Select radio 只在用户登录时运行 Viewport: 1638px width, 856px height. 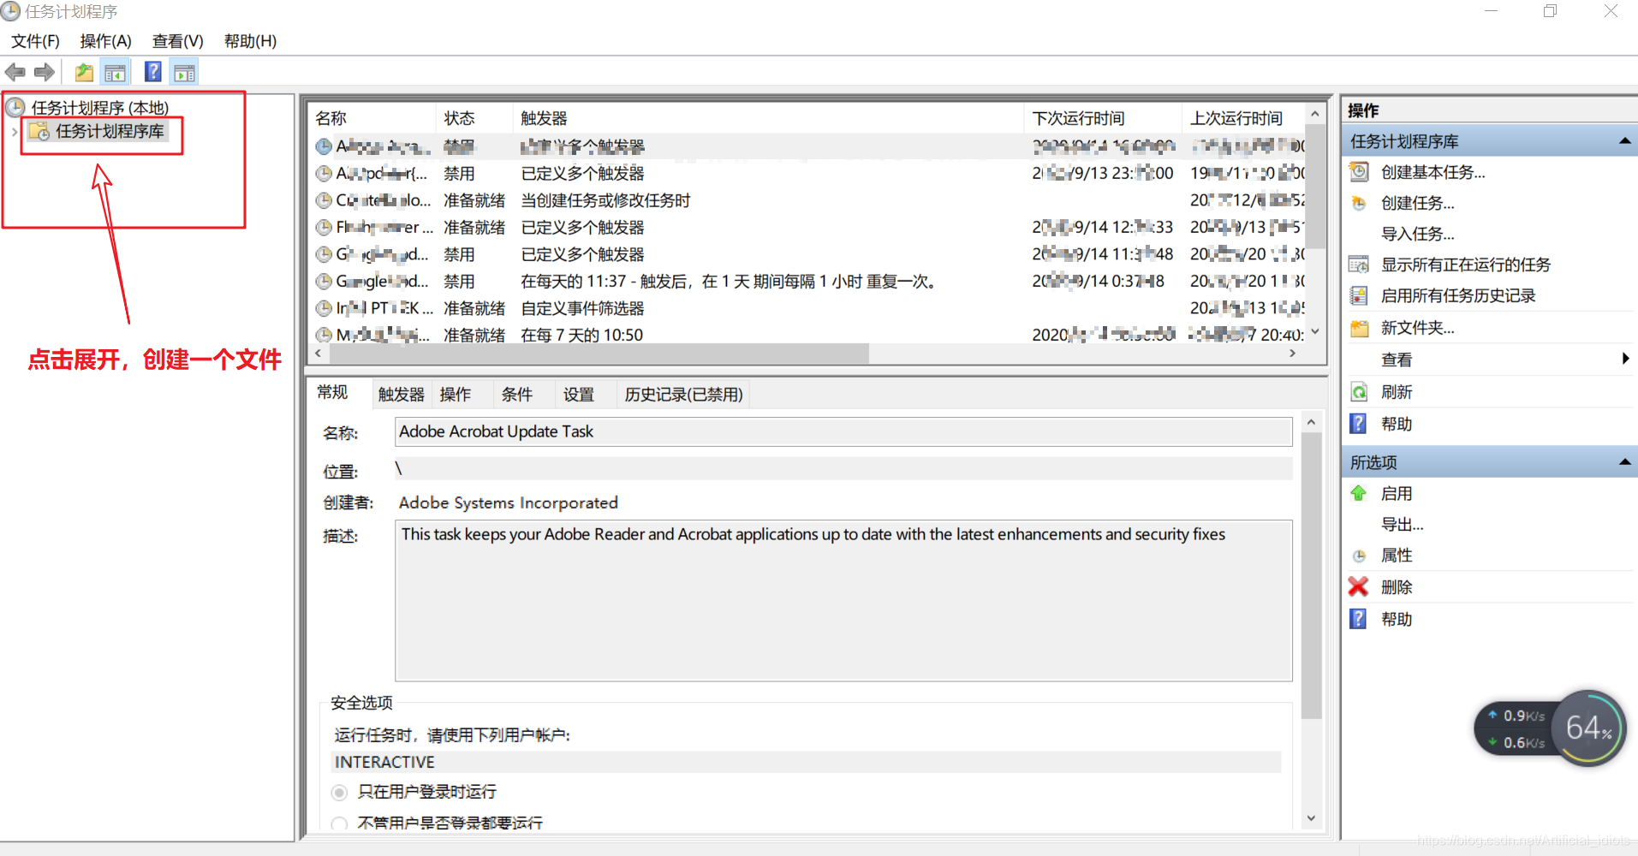coord(340,793)
